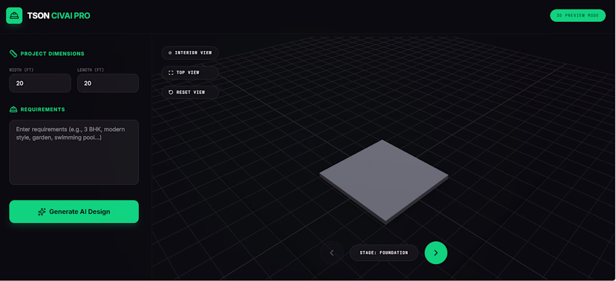Click the ruler icon beside Project Dimensions
This screenshot has height=281, width=616.
(13, 54)
